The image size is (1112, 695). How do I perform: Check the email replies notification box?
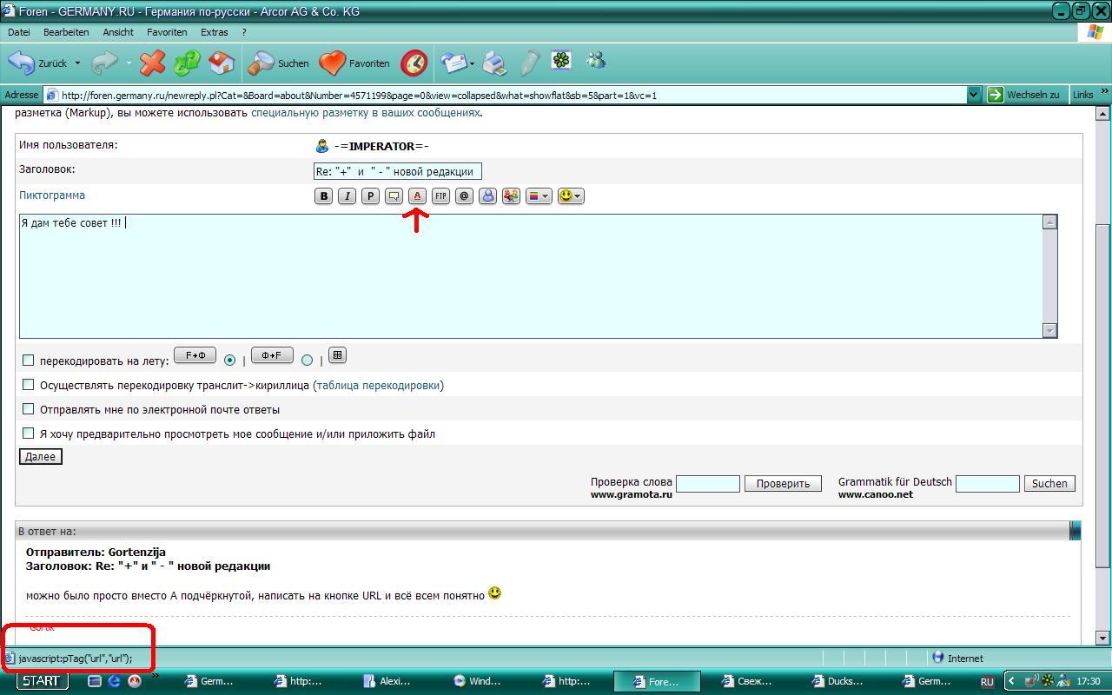pyautogui.click(x=29, y=409)
